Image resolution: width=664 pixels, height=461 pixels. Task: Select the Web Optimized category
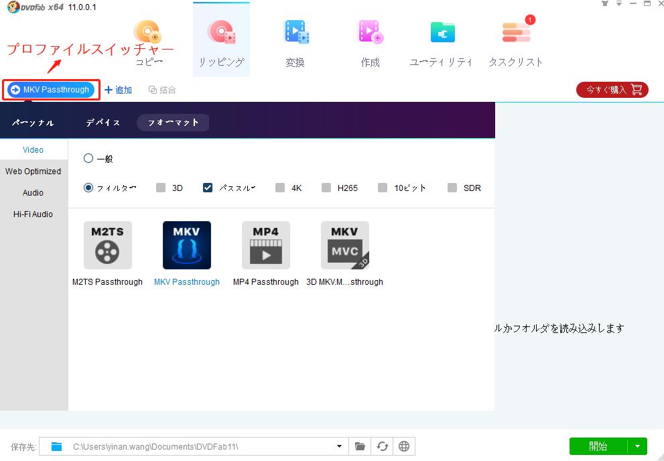coord(33,171)
